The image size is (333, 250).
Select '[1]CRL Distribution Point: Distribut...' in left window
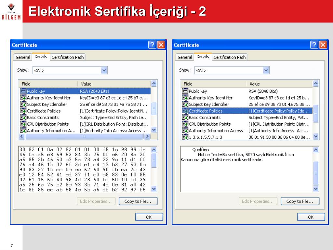(x=114, y=124)
